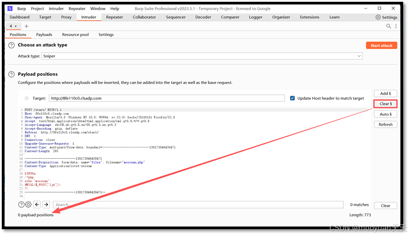Screen dimensions: 409x235
Task: Click the Auto § button
Action: pyautogui.click(x=385, y=114)
